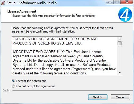Viewport: 134px width, 104px height.
Task: Click the scrollbar track below the thumb
Action: [120, 58]
